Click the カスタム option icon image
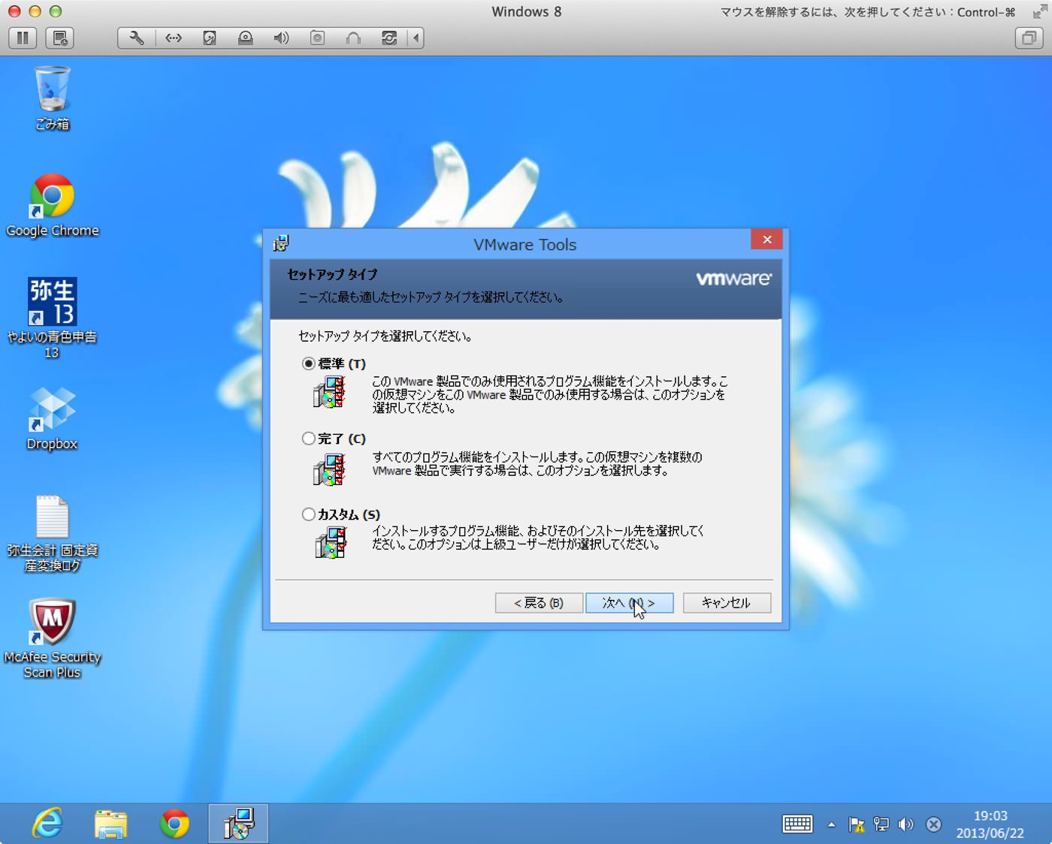The image size is (1052, 844). click(331, 542)
